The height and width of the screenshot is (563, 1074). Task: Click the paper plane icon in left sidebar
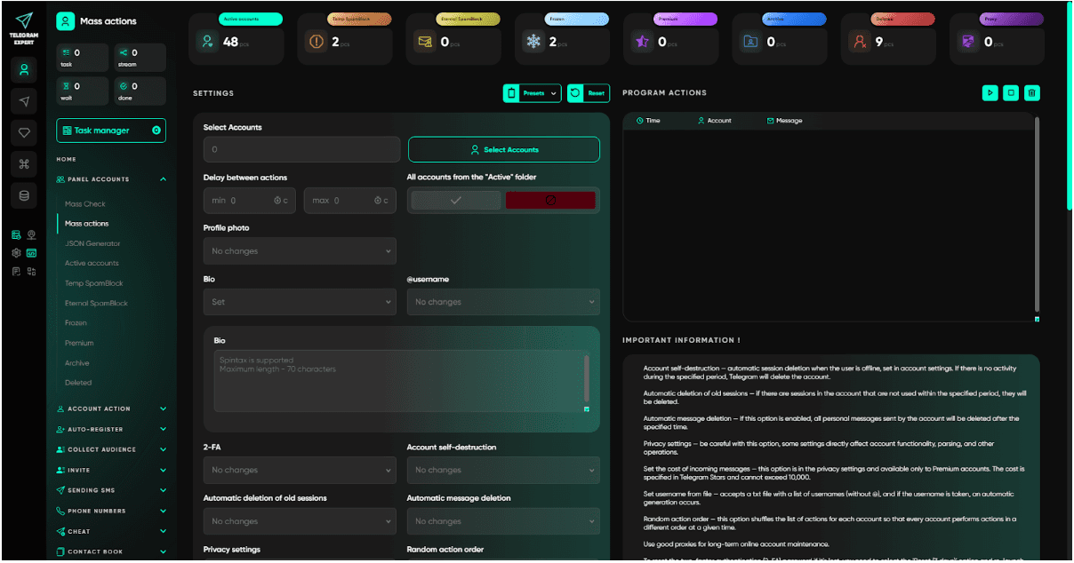pos(23,99)
